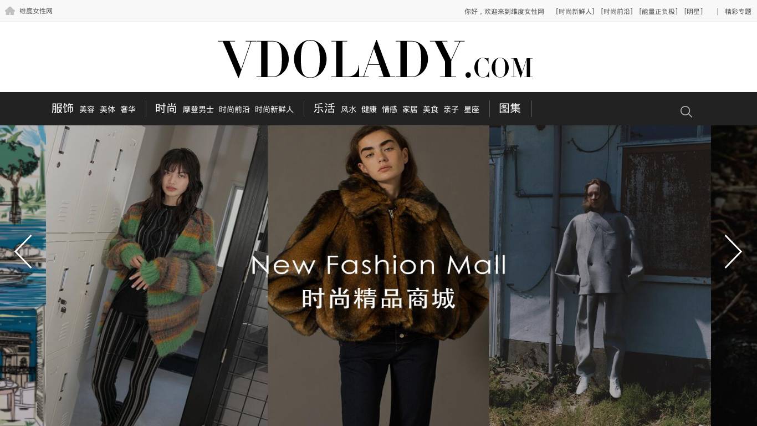Open the 服饰 menu category

63,108
